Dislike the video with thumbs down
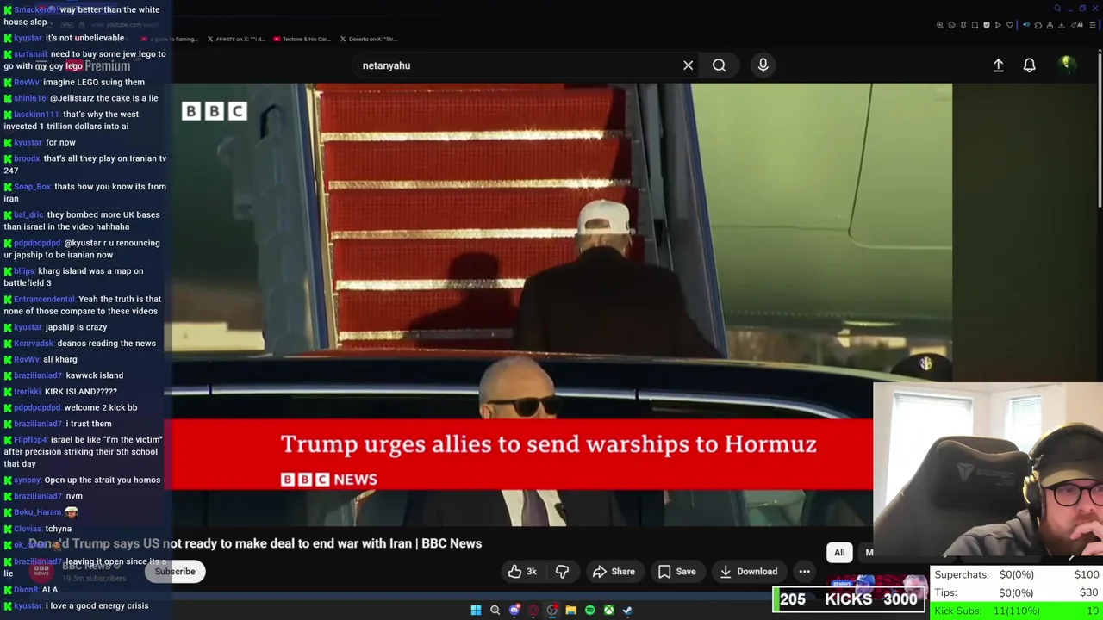 [x=562, y=572]
